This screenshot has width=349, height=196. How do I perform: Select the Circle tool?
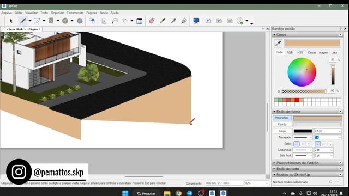tap(65, 21)
